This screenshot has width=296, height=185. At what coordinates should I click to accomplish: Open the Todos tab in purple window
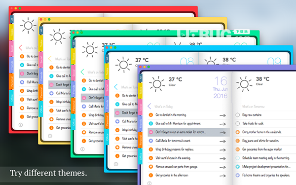140,91
